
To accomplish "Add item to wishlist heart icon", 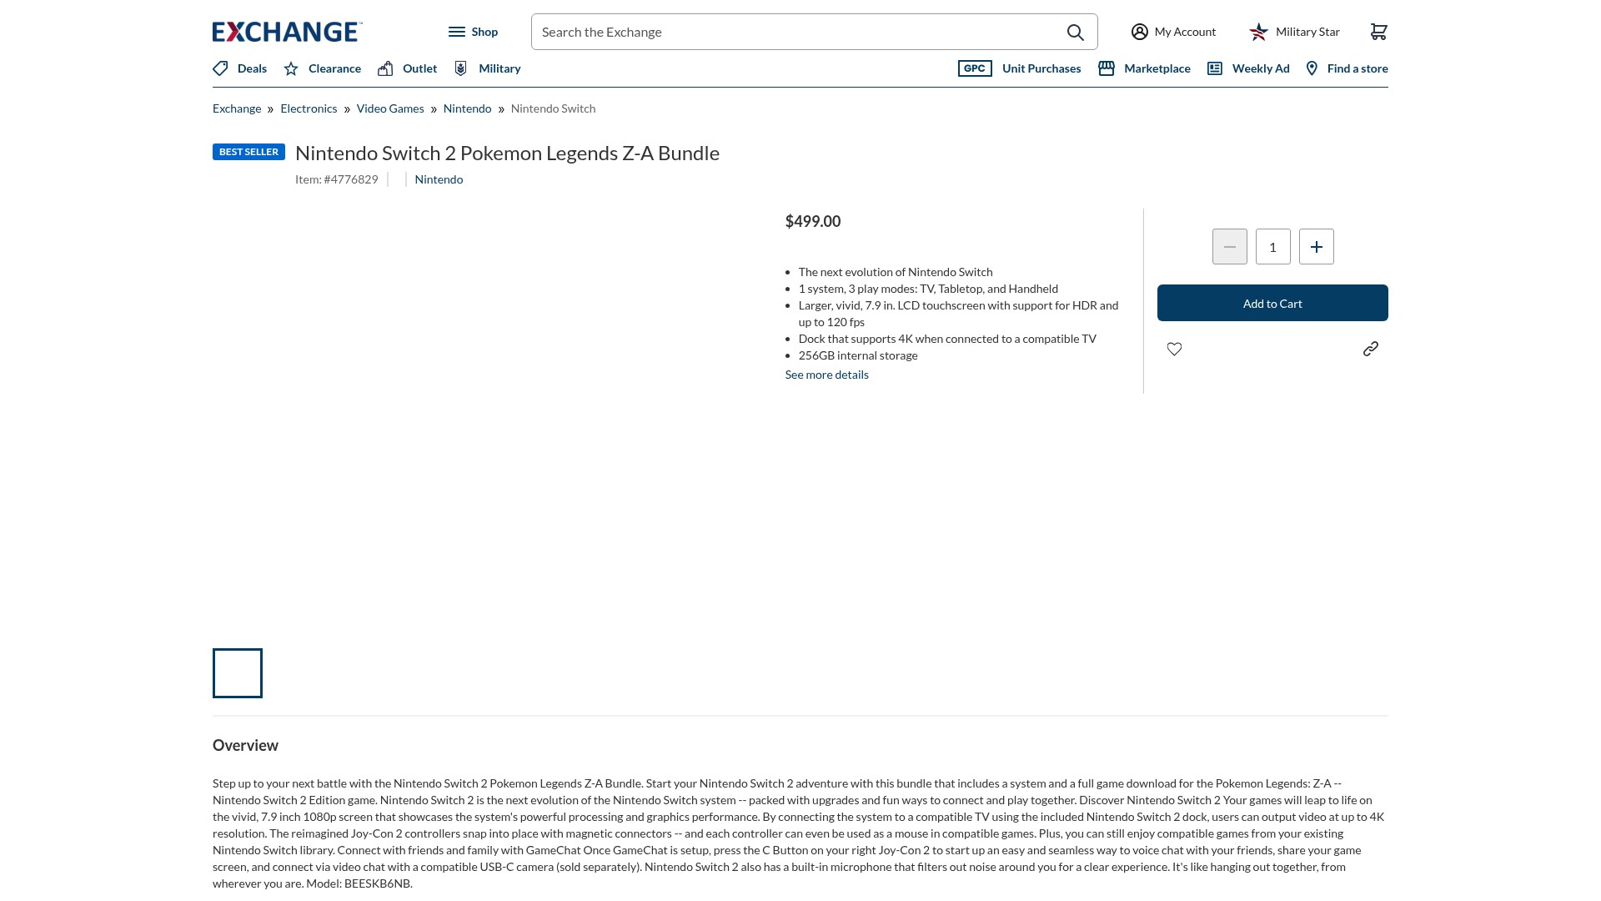I will coord(1174,349).
